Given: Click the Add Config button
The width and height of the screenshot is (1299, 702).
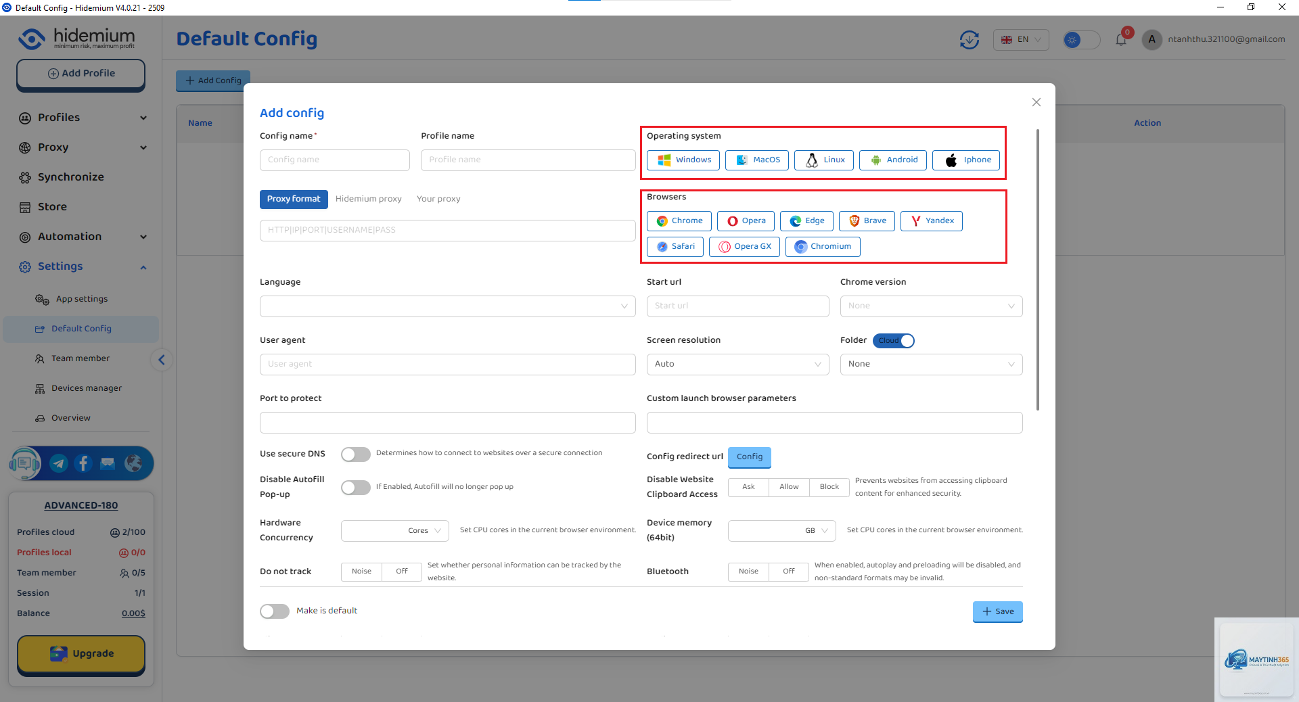Looking at the screenshot, I should click(213, 80).
